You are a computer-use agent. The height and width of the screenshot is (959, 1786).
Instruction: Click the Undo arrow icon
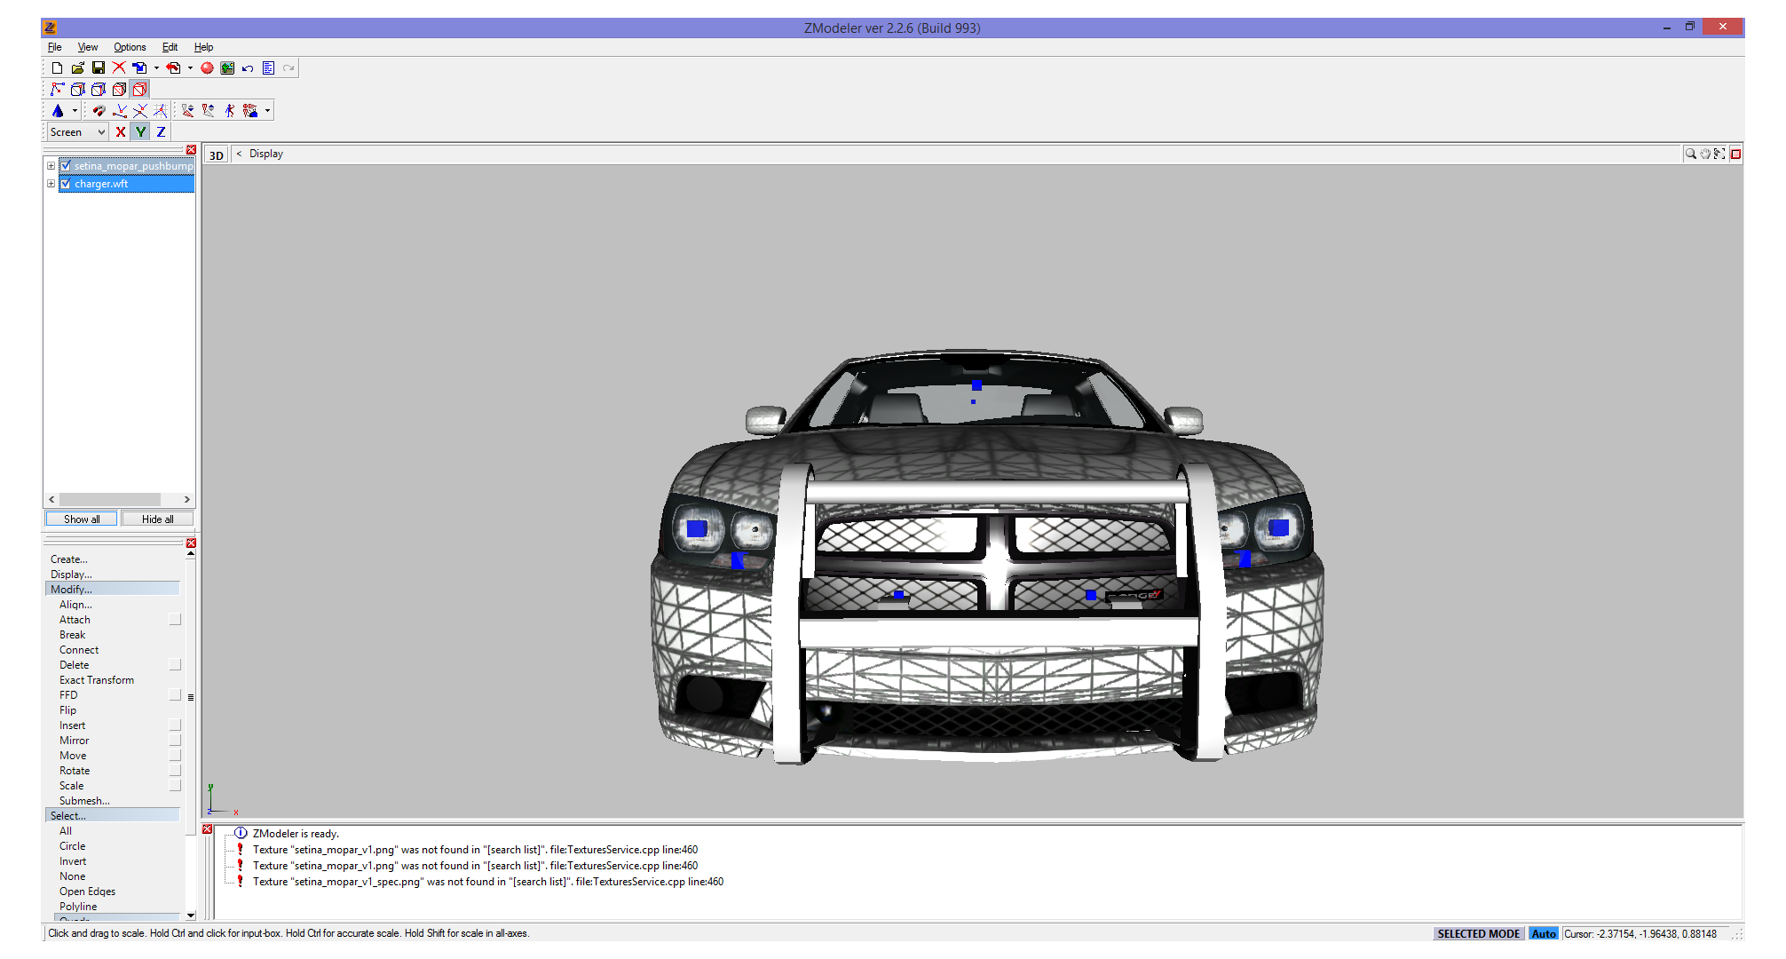click(x=248, y=68)
